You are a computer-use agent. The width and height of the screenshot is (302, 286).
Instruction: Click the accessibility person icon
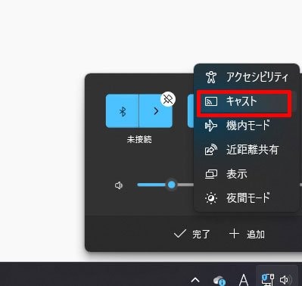pyautogui.click(x=211, y=77)
